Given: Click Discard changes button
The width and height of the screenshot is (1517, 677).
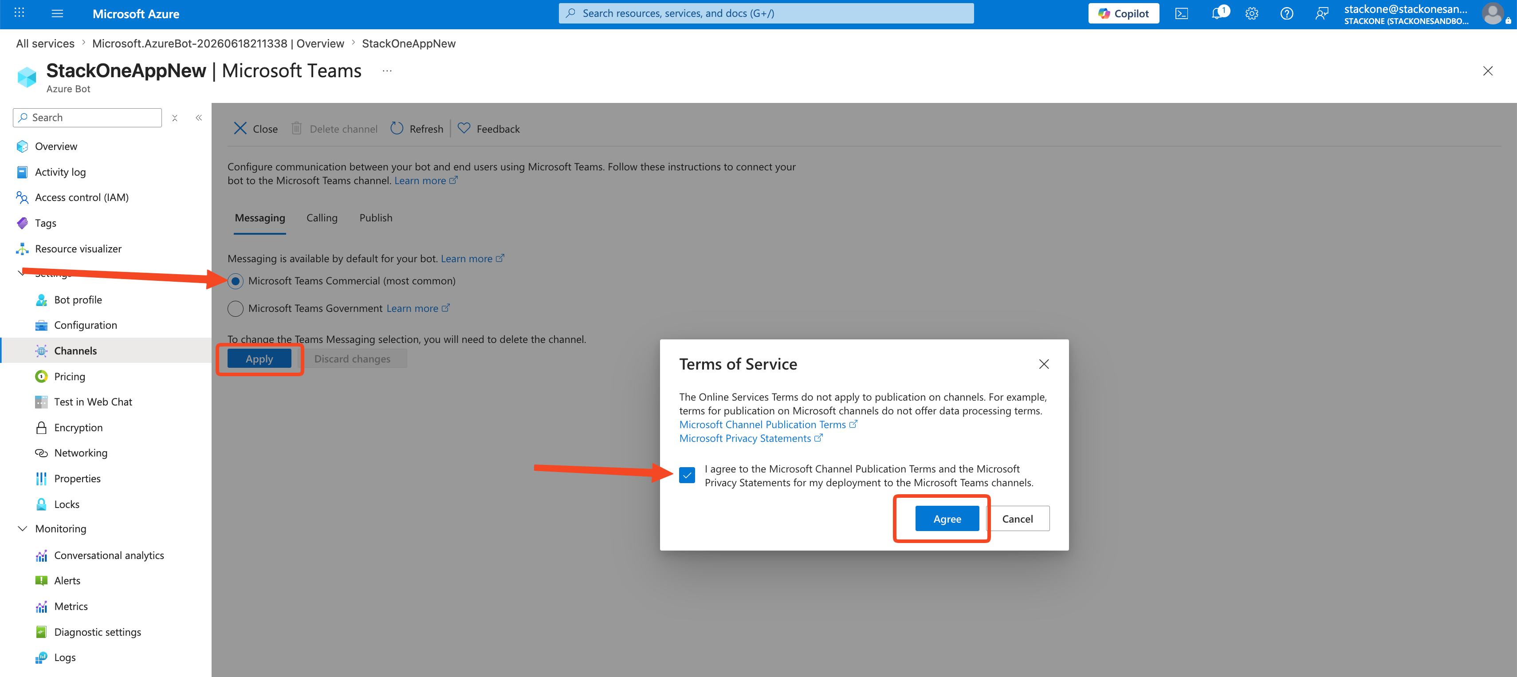Looking at the screenshot, I should point(352,359).
